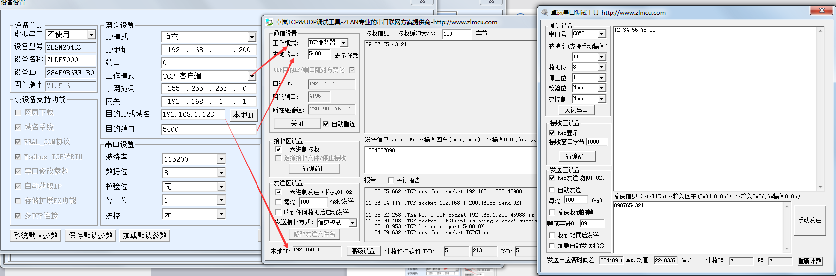This screenshot has height=276, width=836.
Task: Click the TCP&UDP debug tool title icon
Action: click(269, 22)
